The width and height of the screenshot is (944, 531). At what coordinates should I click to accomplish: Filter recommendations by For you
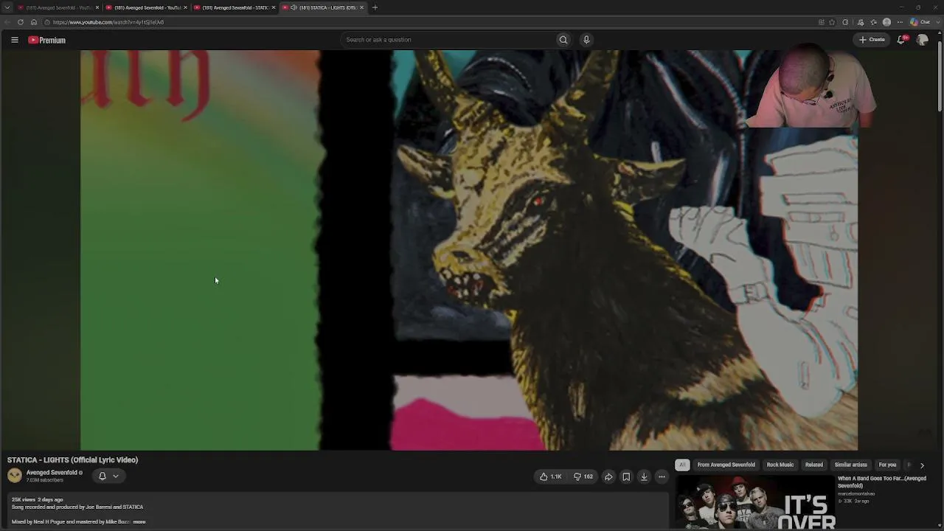(887, 465)
